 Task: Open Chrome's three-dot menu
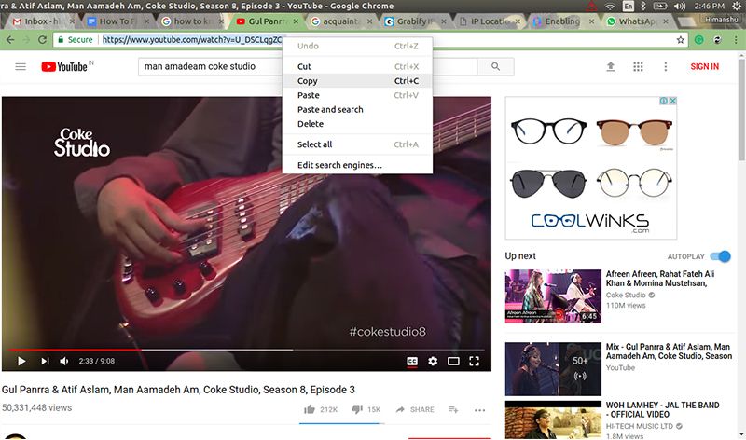[736, 40]
